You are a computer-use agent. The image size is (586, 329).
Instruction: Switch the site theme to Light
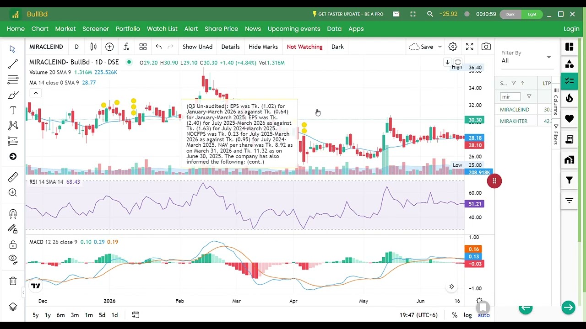tap(532, 14)
